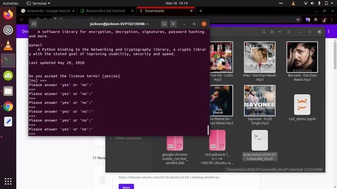Open the green cloud download app in dock
The image size is (337, 189).
tap(8, 76)
